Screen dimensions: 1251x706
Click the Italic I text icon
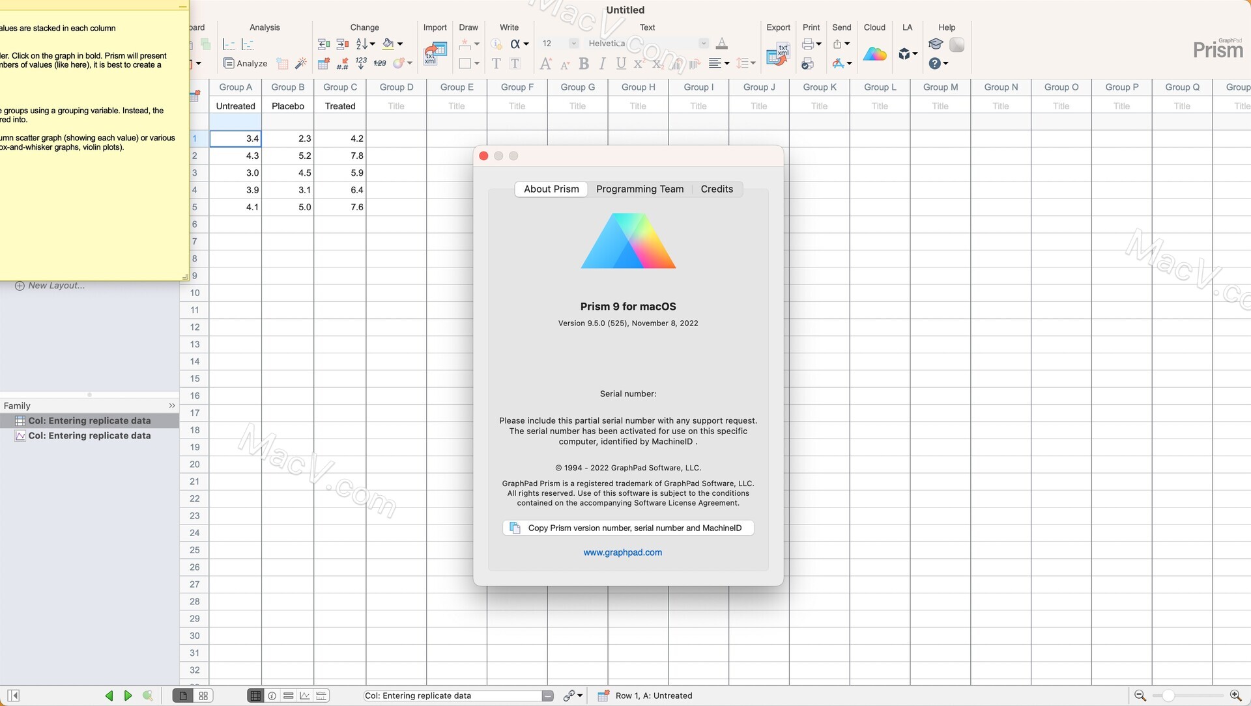(602, 63)
